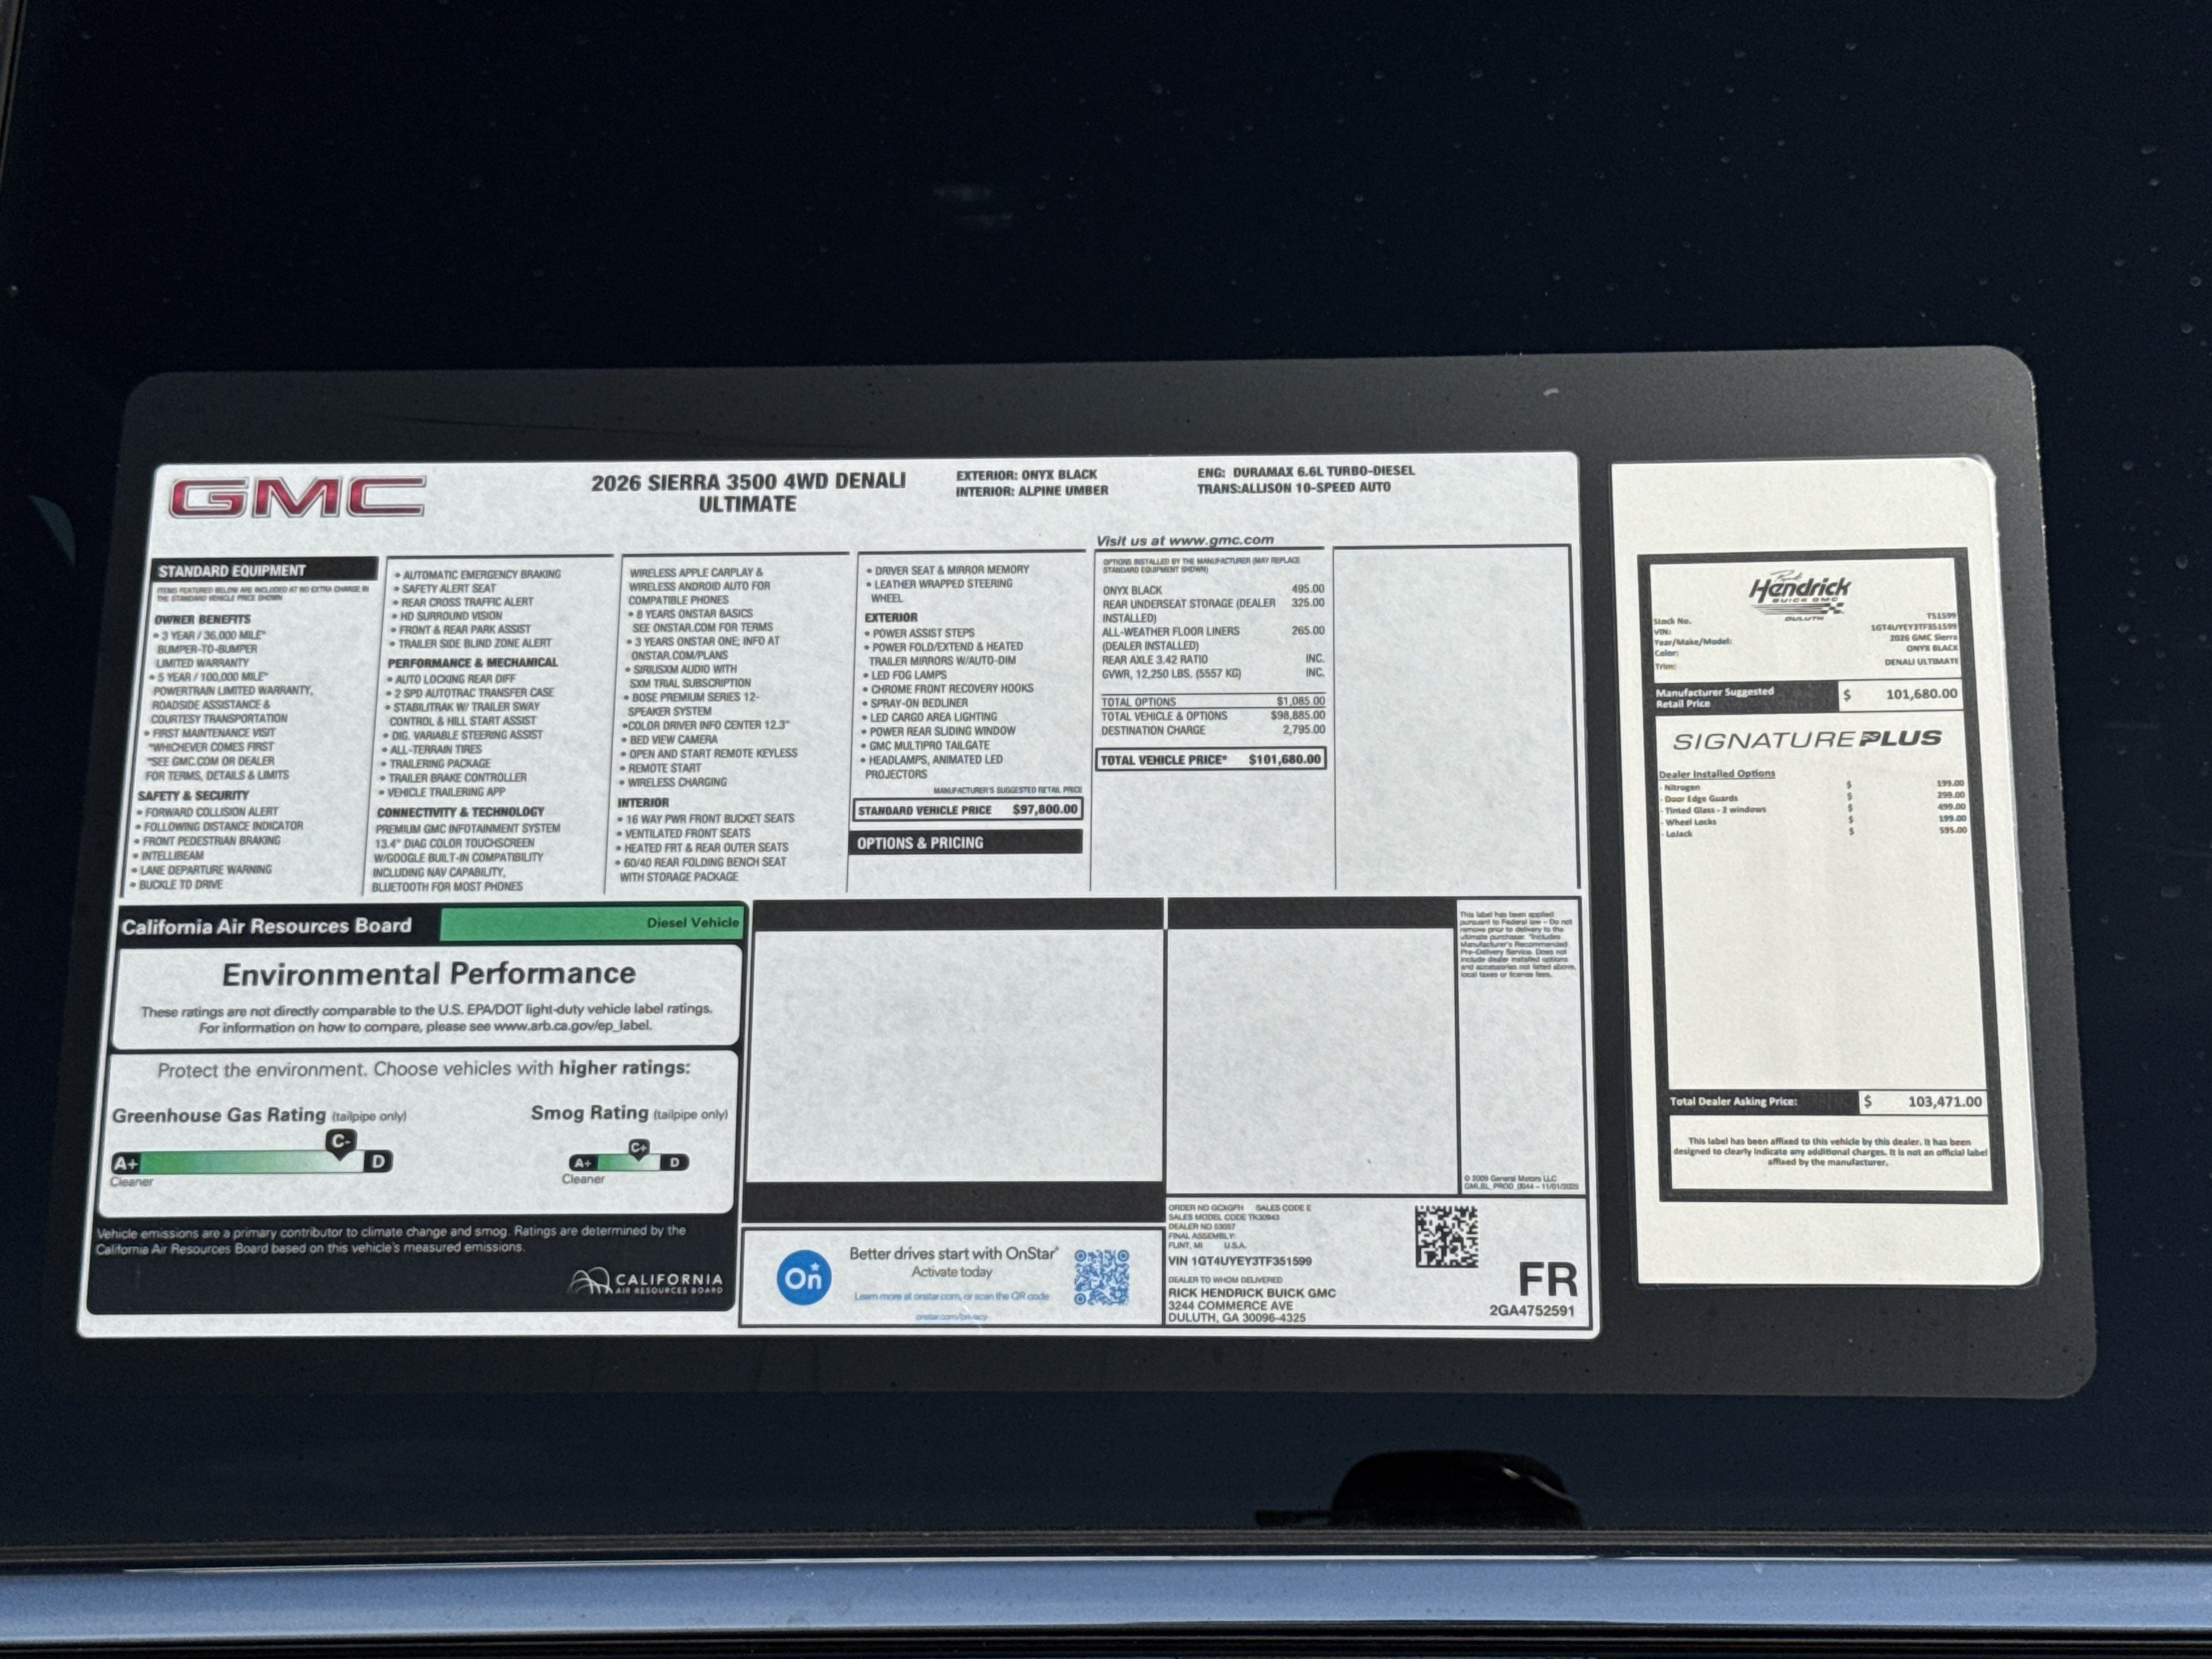Click the SAFETY & SECURITY subheading
2212x1659 pixels.
[193, 795]
